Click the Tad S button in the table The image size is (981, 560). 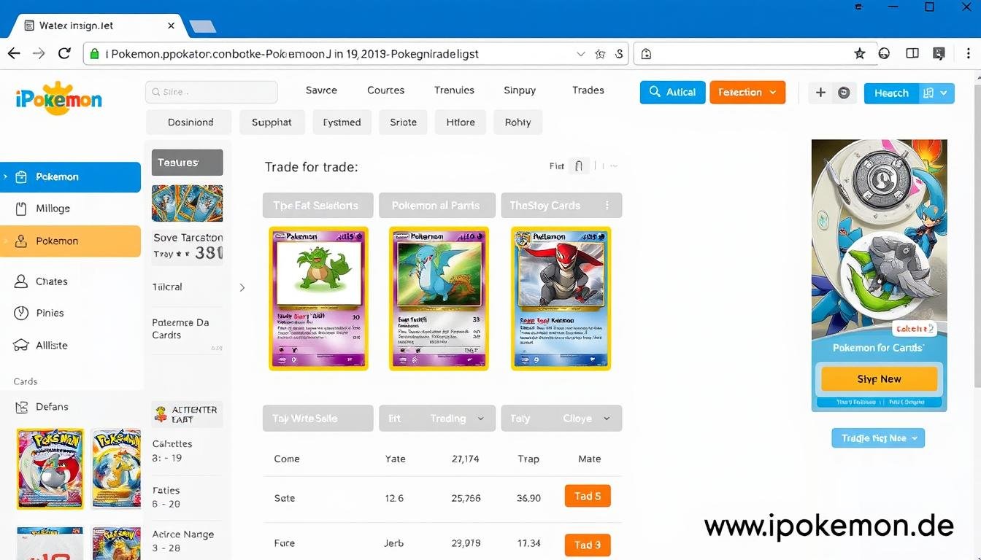587,496
